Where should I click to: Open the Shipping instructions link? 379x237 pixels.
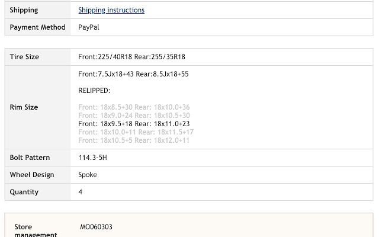111,10
